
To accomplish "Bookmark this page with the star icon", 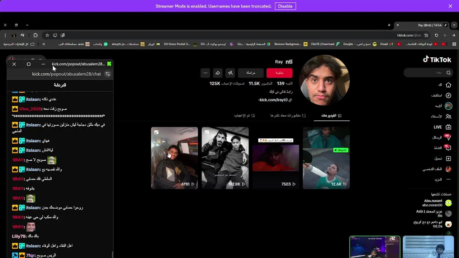I will [x=47, y=35].
